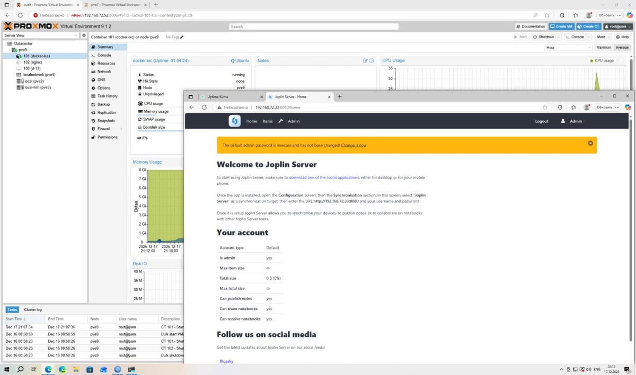This screenshot has width=636, height=375.
Task: Open Items in the Joplin navigation
Action: (268, 121)
